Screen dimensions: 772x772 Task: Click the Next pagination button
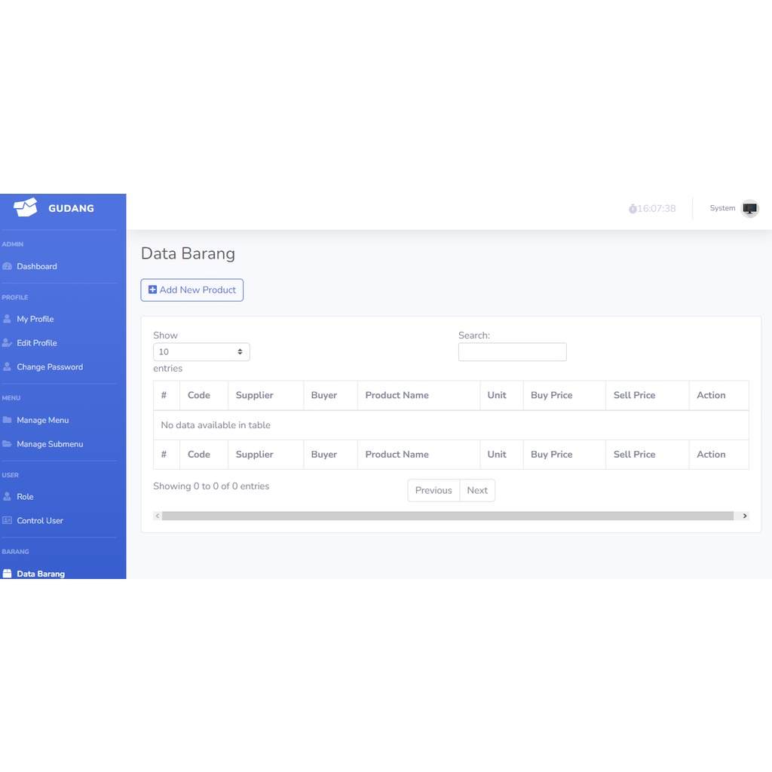pyautogui.click(x=477, y=490)
